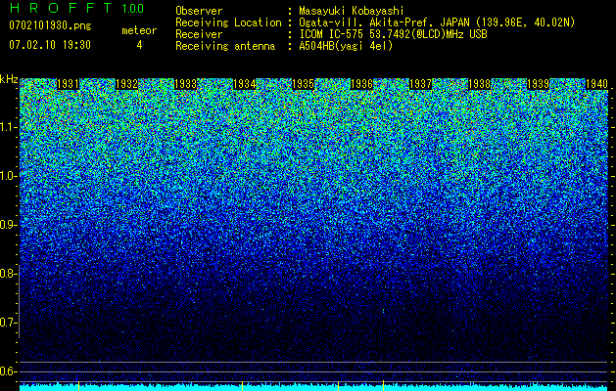Click the kHz axis unit label
Screen dimensions: 616x391
coord(9,79)
